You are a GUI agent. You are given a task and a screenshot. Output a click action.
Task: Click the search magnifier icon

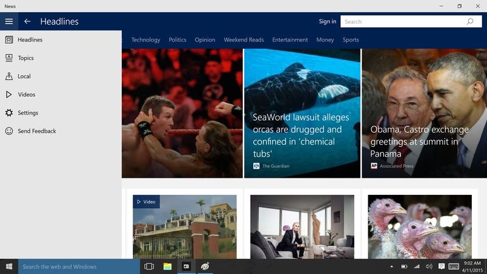pyautogui.click(x=470, y=21)
